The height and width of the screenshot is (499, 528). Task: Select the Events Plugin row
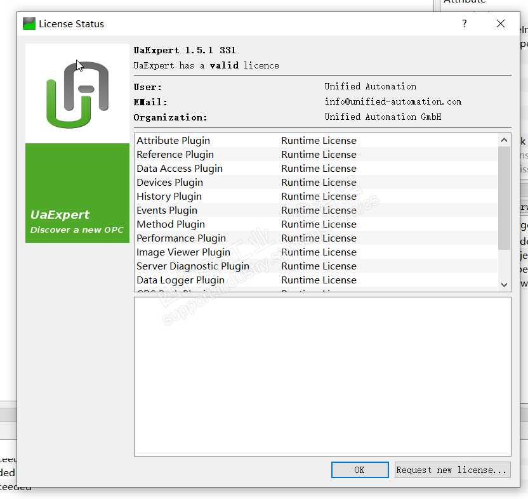316,211
